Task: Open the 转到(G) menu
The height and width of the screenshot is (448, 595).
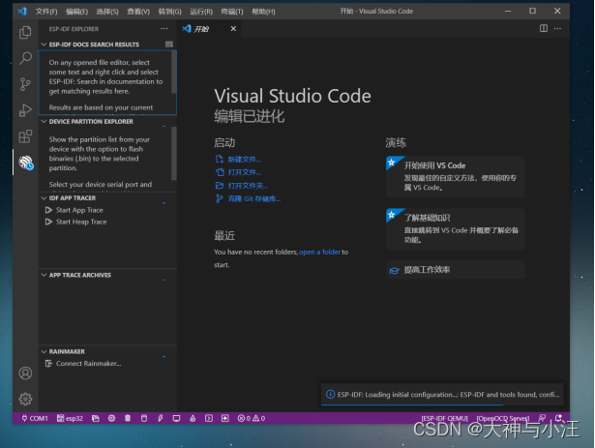Action: click(x=170, y=12)
